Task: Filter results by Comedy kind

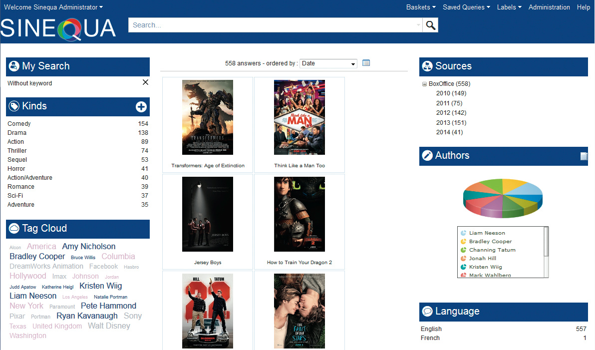Action: 19,124
